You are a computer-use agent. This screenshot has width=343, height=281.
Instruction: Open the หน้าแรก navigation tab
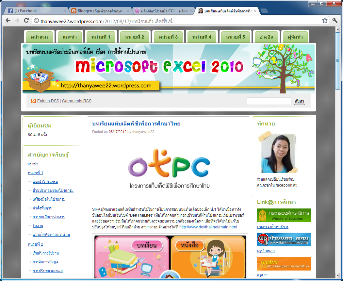coord(40,37)
